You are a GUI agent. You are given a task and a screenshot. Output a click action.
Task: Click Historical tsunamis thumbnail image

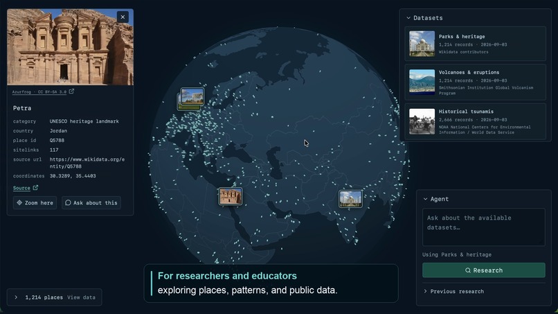(x=422, y=121)
